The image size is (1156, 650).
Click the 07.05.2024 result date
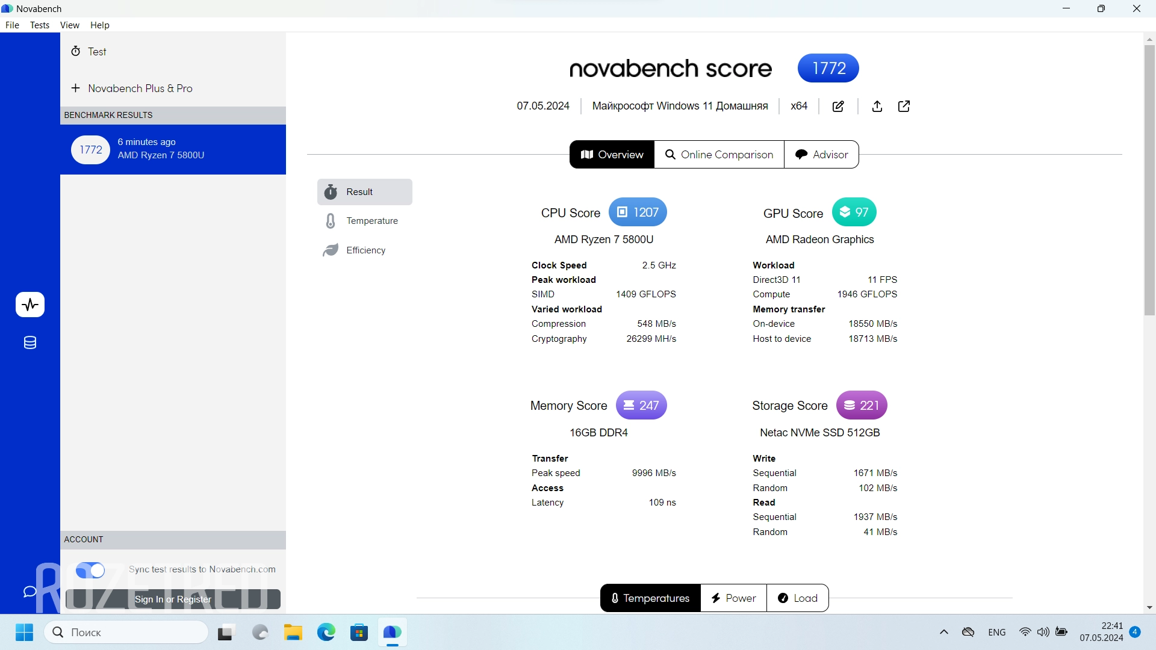point(543,106)
